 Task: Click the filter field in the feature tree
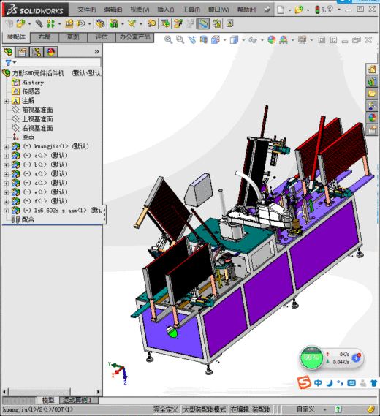click(x=52, y=63)
